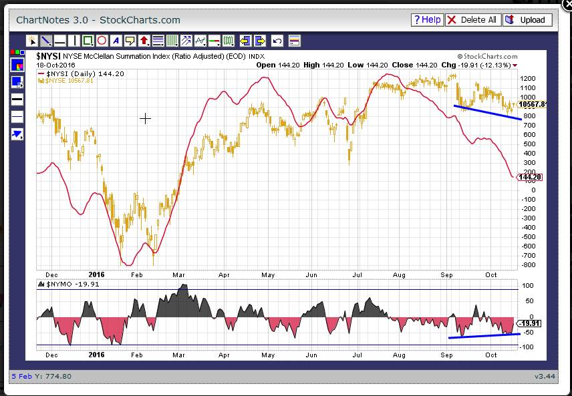Open the green rectangle shape tool options
The height and width of the screenshot is (396, 572).
tap(88, 40)
